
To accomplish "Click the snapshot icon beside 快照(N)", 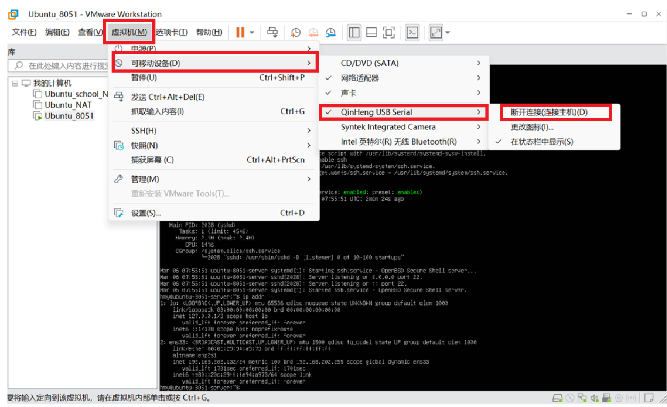I will 119,145.
